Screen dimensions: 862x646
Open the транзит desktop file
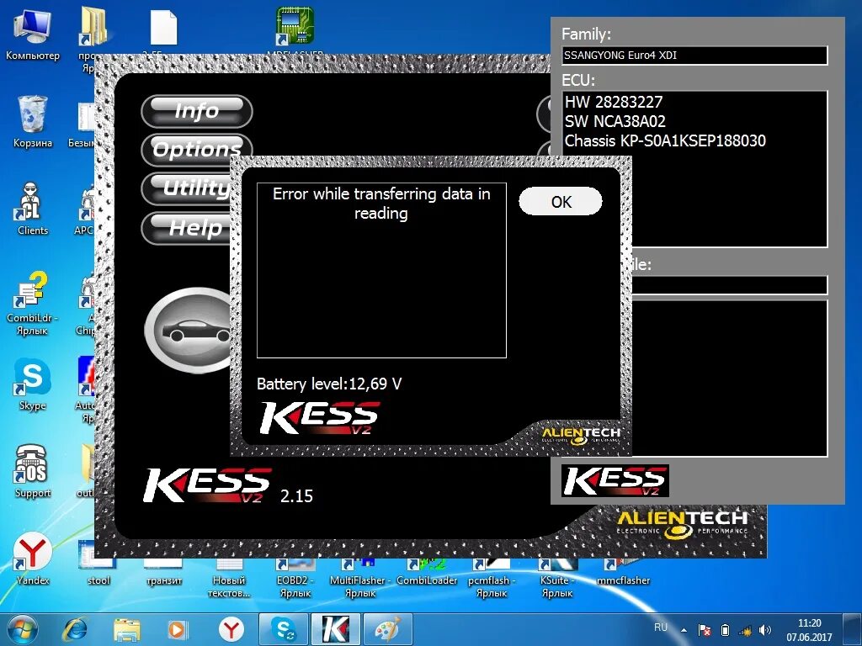click(x=164, y=571)
